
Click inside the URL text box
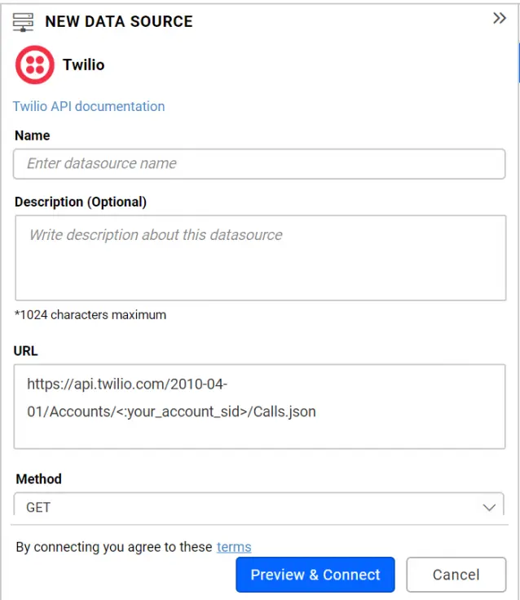click(259, 406)
